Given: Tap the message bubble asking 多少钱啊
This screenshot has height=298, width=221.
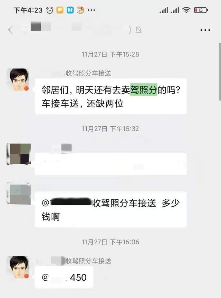Looking at the screenshot, I should point(111,209).
